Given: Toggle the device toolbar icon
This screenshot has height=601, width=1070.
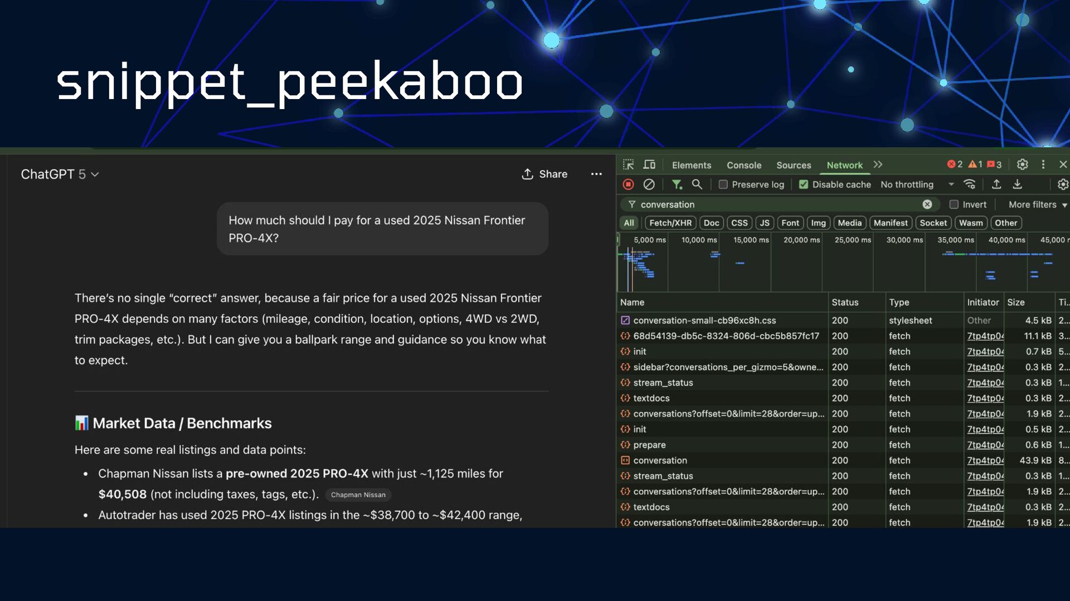Looking at the screenshot, I should 649,165.
